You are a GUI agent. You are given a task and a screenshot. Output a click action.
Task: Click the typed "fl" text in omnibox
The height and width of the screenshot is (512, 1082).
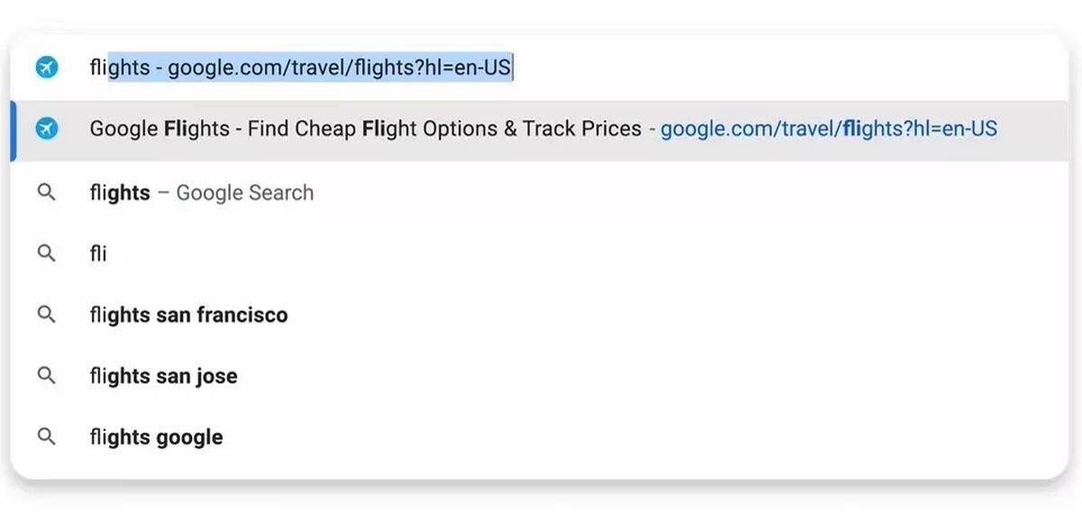point(97,68)
